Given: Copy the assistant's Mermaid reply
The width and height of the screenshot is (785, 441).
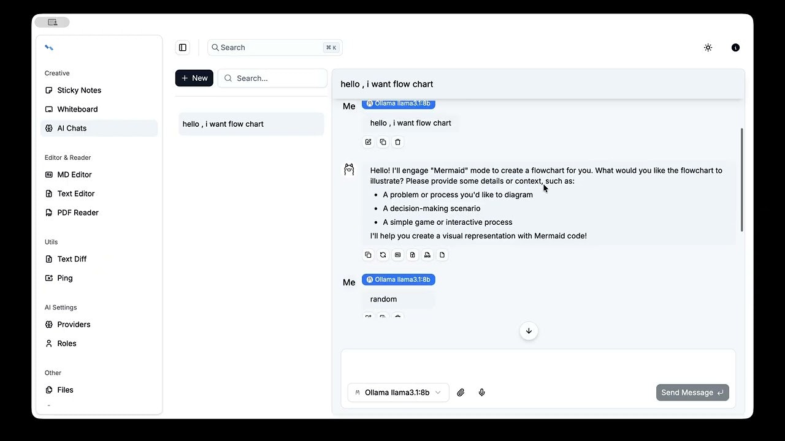Looking at the screenshot, I should [x=368, y=255].
